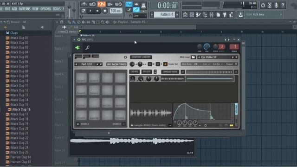Click the help question mark icon
The image size is (297, 167).
(x=283, y=5)
